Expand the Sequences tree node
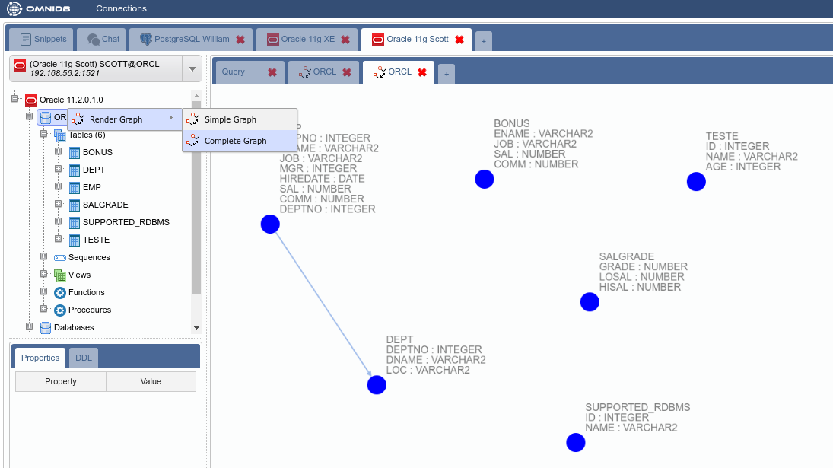The image size is (833, 468). click(x=44, y=257)
